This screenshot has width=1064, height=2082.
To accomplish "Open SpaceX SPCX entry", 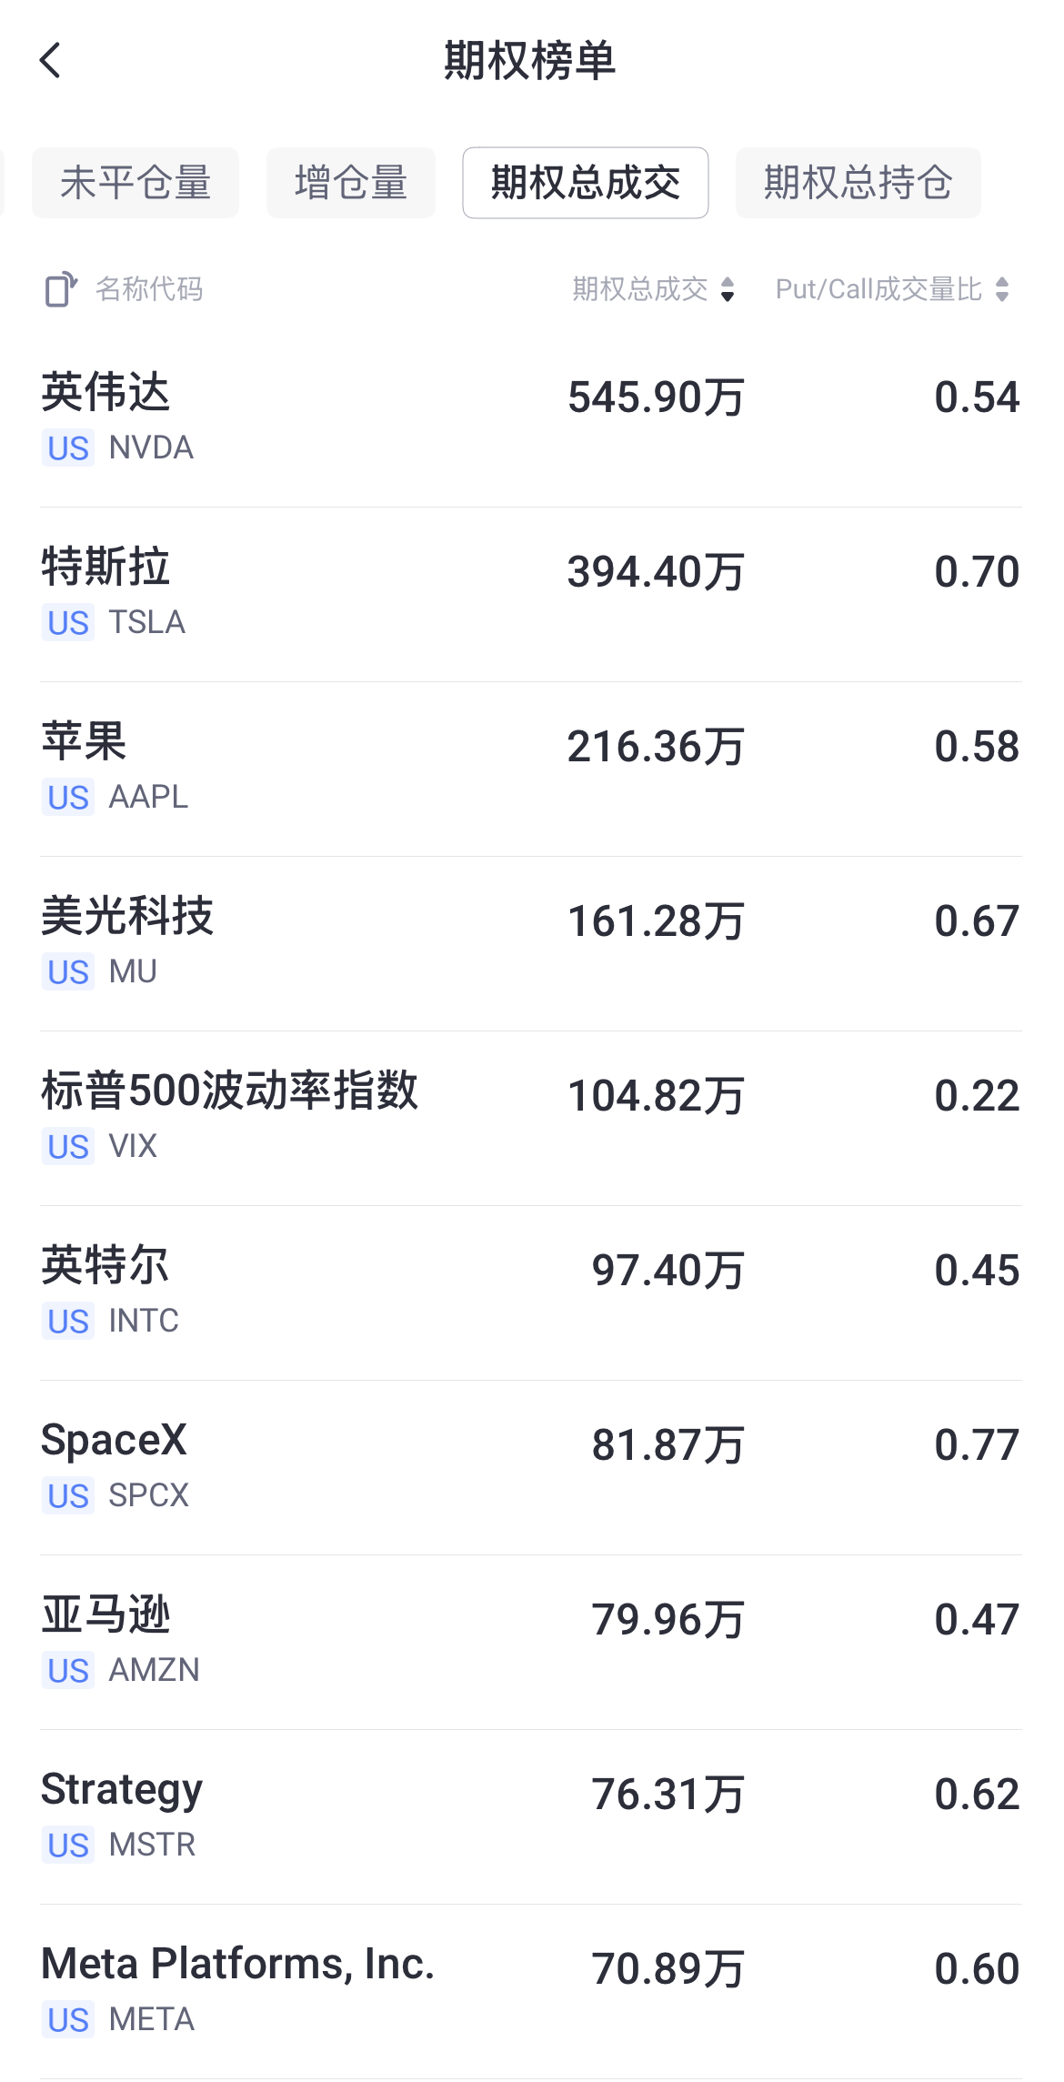I will tap(531, 1467).
